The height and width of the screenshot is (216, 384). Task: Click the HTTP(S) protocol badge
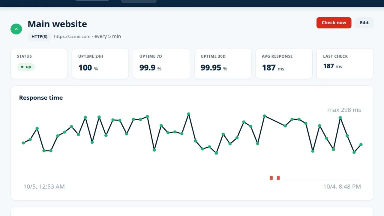(39, 37)
